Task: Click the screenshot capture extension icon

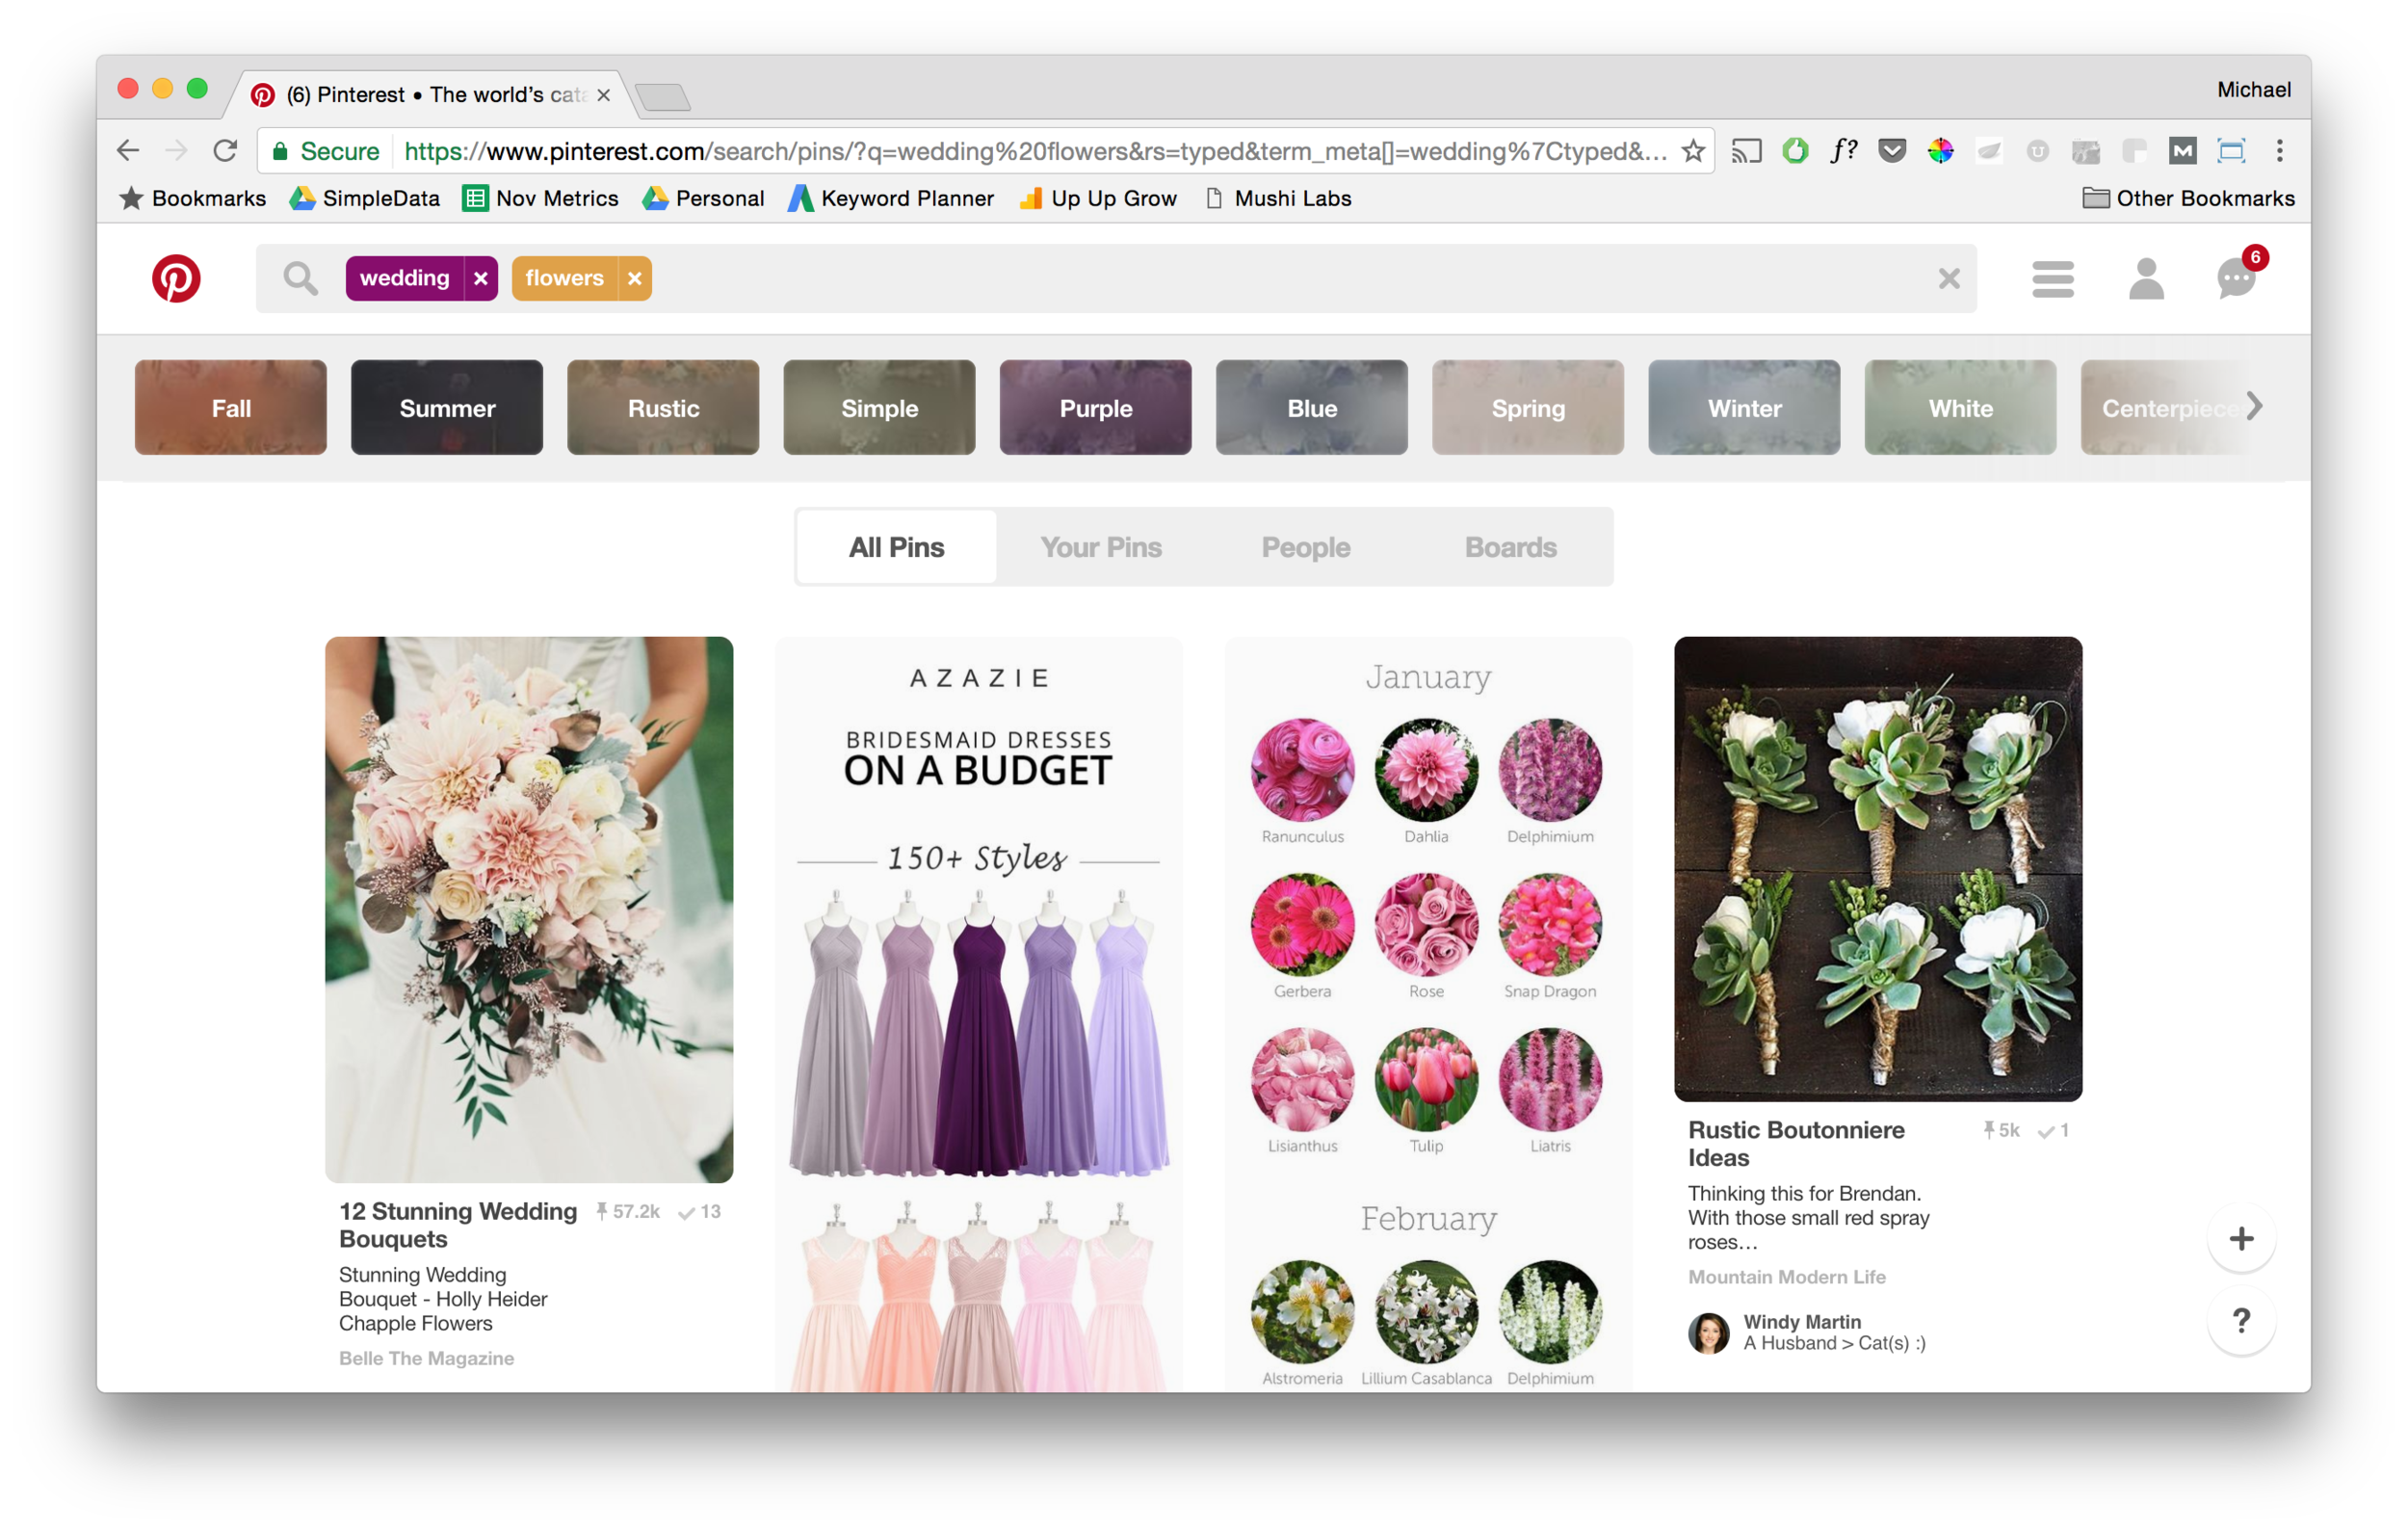Action: [x=2231, y=151]
